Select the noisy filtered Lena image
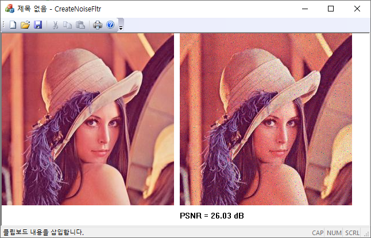 (266, 119)
